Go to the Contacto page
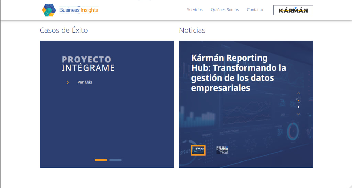This screenshot has width=352, height=188. point(255,10)
